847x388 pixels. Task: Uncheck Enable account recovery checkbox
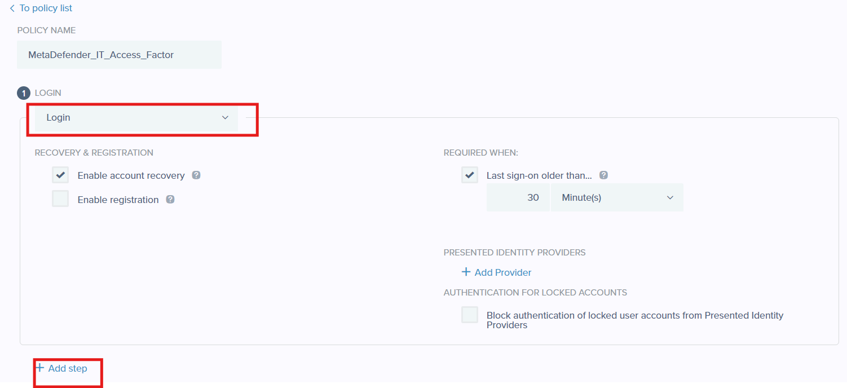60,175
